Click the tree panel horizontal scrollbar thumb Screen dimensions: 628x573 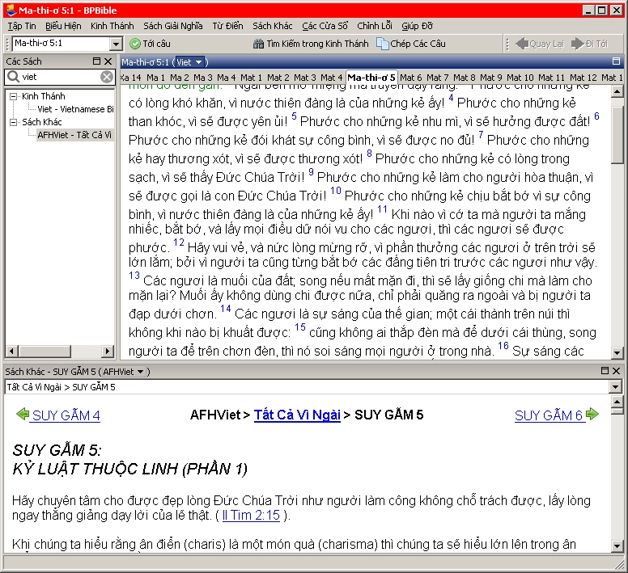pos(45,352)
